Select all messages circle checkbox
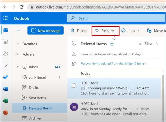 pos(74,43)
